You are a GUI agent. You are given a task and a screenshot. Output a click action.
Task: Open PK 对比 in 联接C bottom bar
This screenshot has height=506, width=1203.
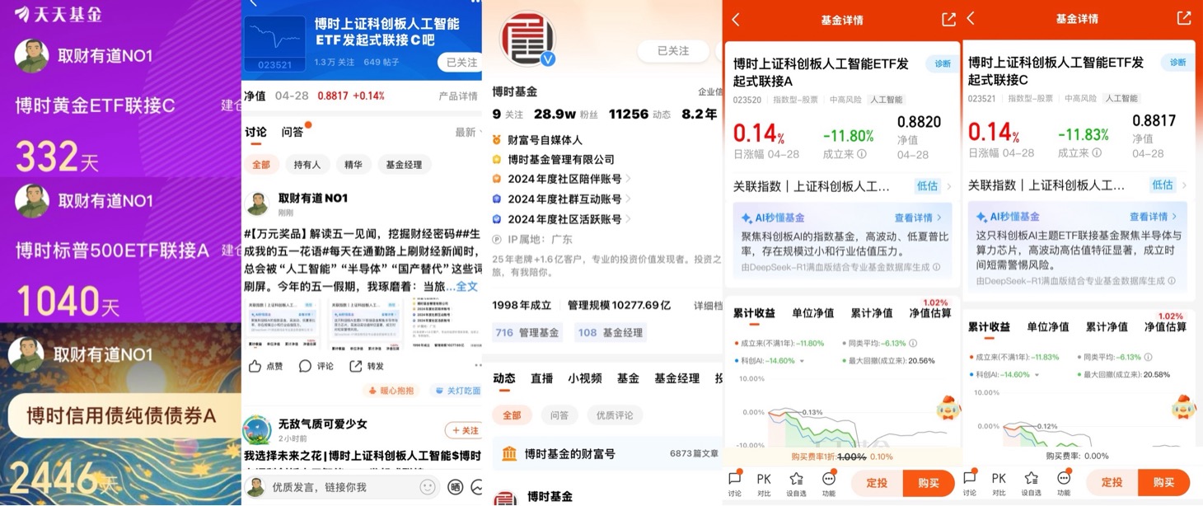click(x=999, y=483)
